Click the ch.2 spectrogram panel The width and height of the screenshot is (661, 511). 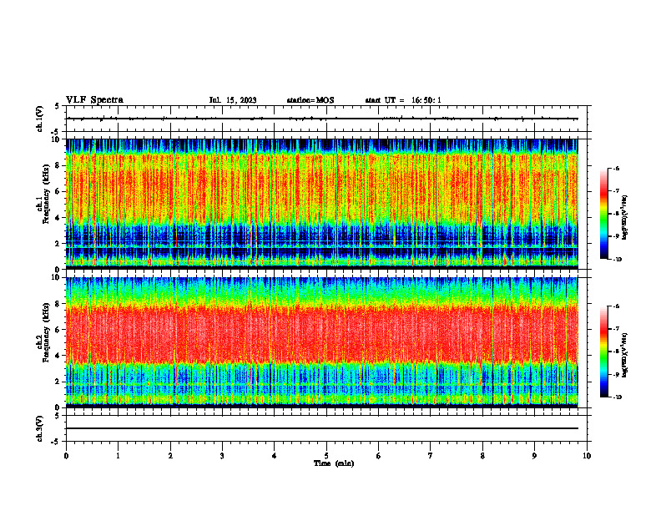point(321,342)
